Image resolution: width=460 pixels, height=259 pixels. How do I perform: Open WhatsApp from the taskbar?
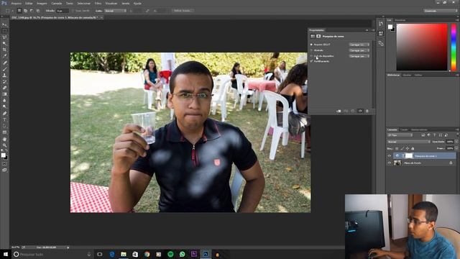[x=182, y=254]
